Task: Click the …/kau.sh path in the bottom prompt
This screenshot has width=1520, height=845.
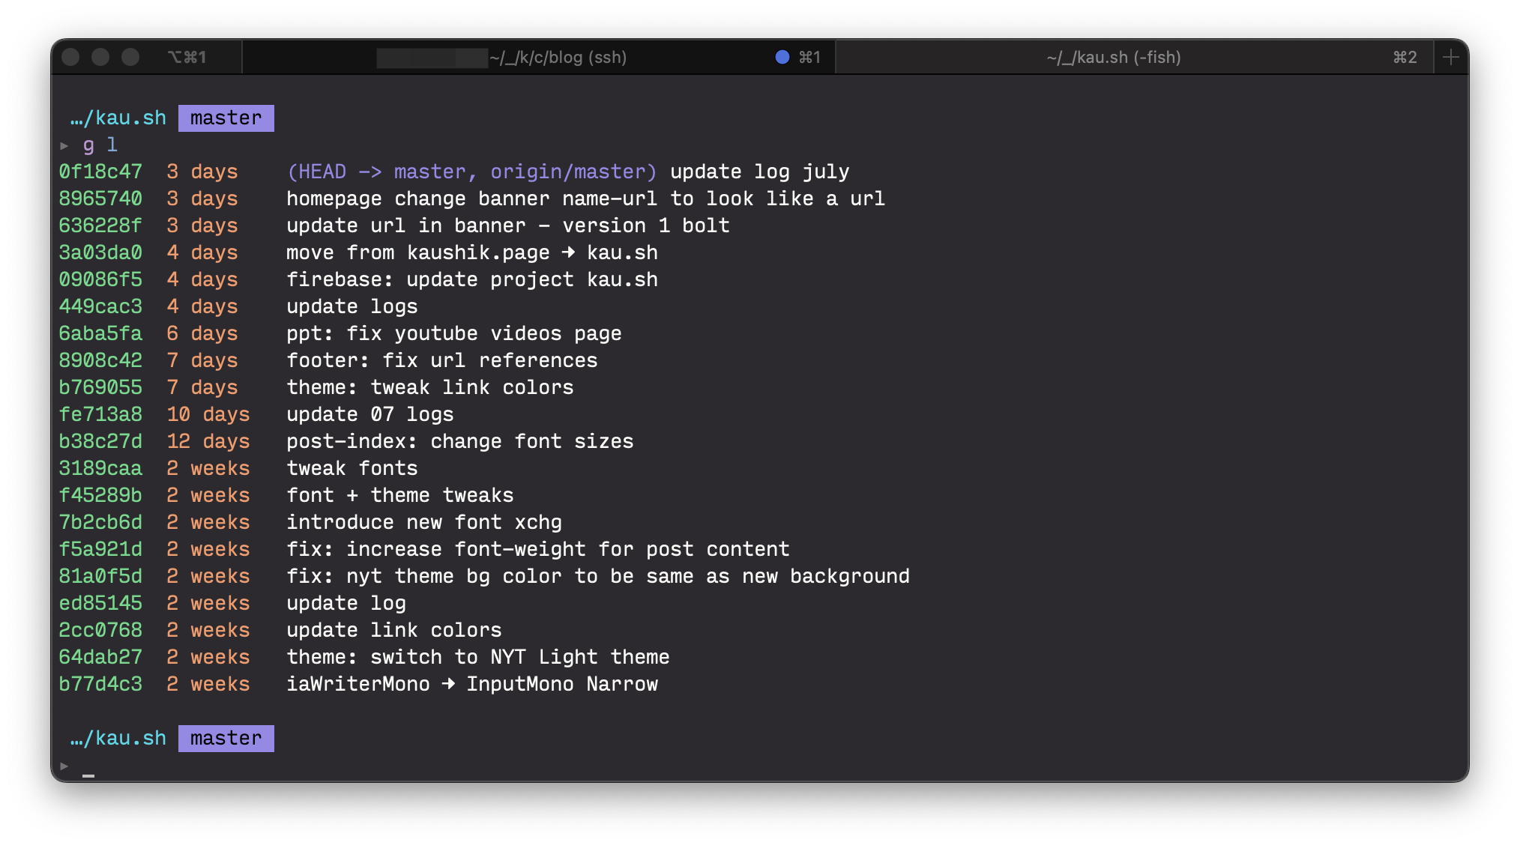Action: (x=117, y=738)
